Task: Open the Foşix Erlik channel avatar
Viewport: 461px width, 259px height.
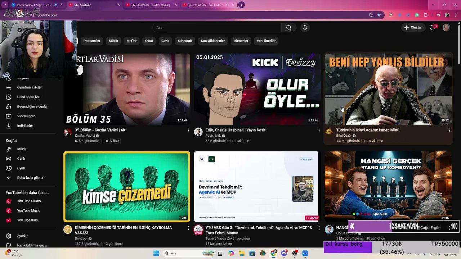Action: 198,132
